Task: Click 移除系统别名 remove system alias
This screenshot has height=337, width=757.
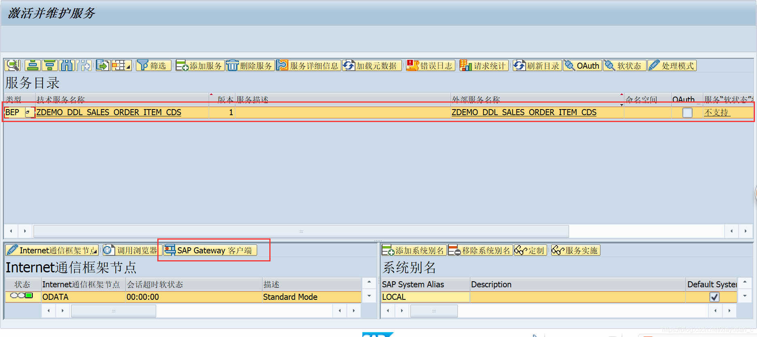Action: (x=480, y=251)
